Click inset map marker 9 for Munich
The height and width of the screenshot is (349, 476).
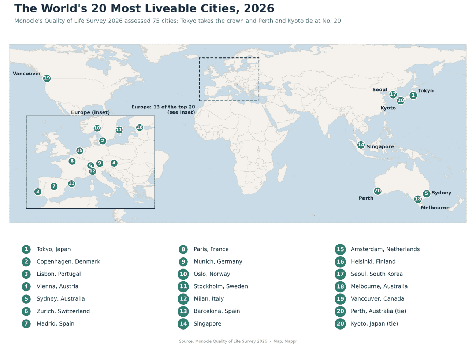(x=100, y=163)
